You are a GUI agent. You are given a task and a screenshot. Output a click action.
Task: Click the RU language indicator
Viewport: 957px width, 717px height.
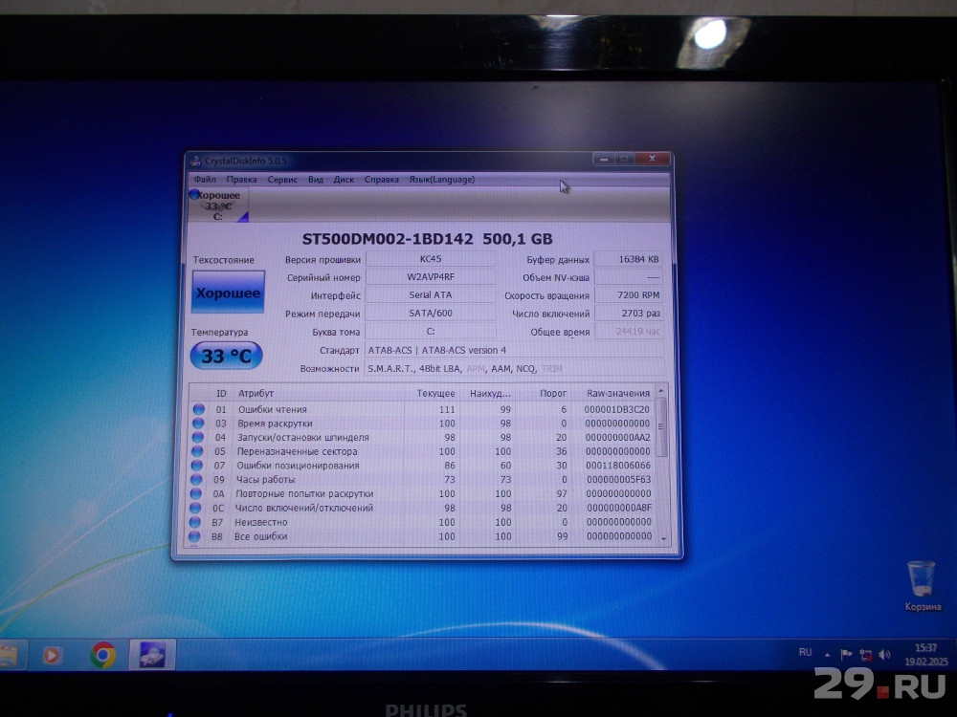[x=806, y=652]
